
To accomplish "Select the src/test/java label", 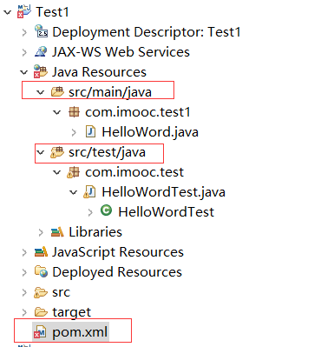I will click(x=107, y=152).
